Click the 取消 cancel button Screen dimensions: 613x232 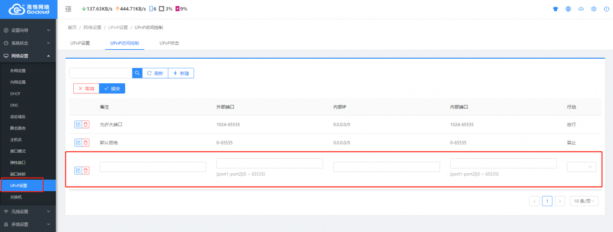pos(86,89)
